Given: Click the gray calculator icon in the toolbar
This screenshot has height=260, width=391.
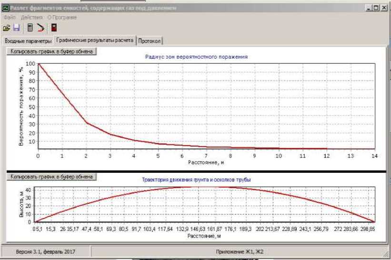Looking at the screenshot, I should point(30,28).
